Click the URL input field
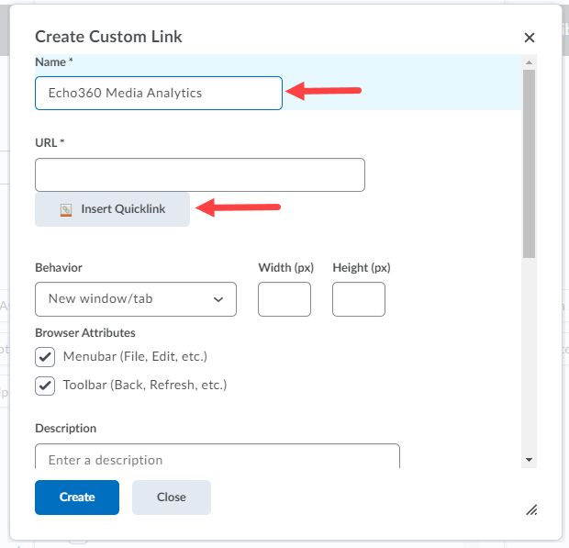Screen dimensions: 569x548 click(200, 174)
